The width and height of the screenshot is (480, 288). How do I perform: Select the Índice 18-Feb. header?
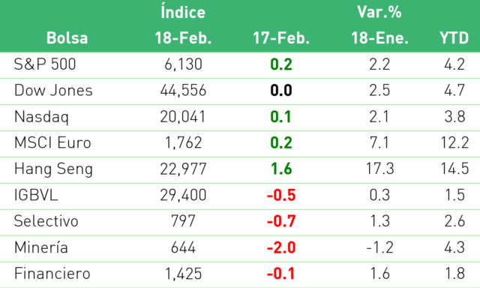(x=183, y=25)
